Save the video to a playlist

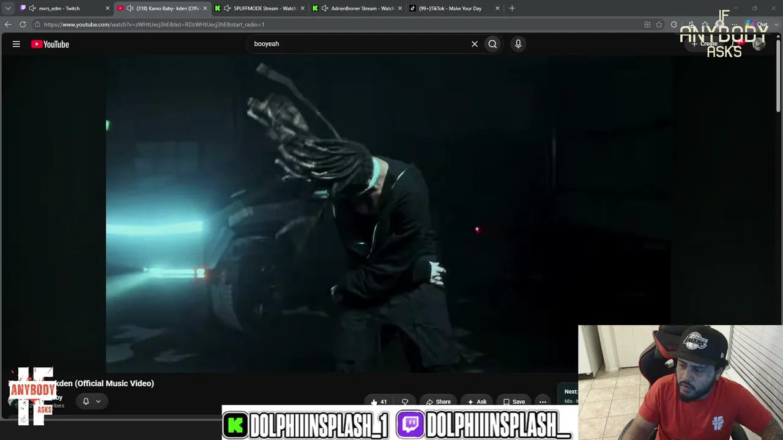click(514, 402)
